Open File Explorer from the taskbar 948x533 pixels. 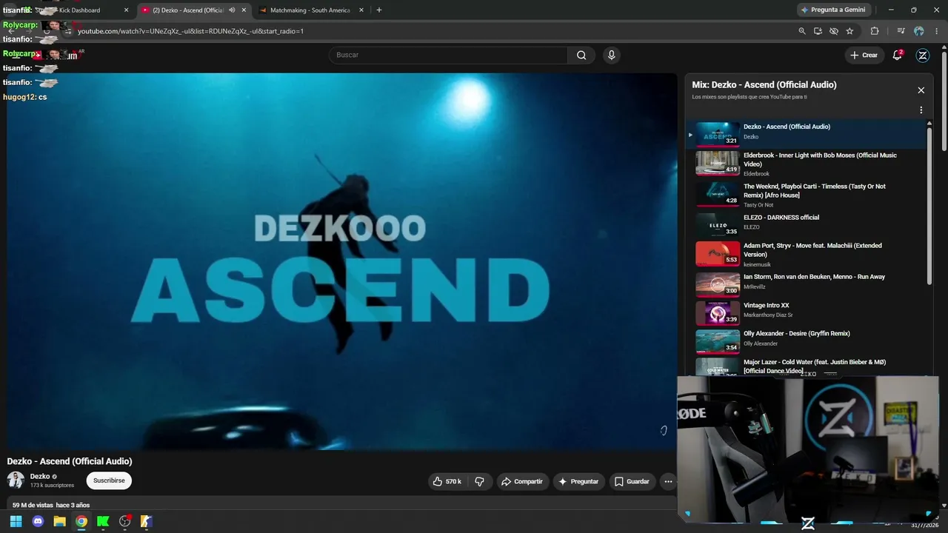[x=59, y=521]
